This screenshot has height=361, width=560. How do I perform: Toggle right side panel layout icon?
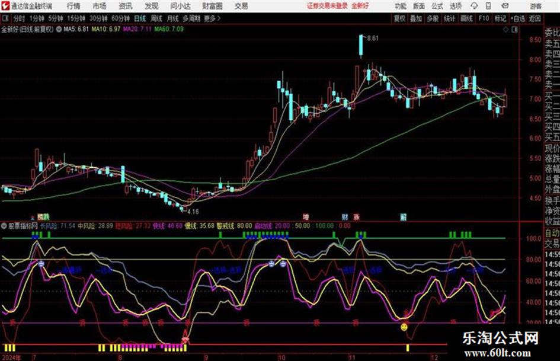click(x=514, y=30)
